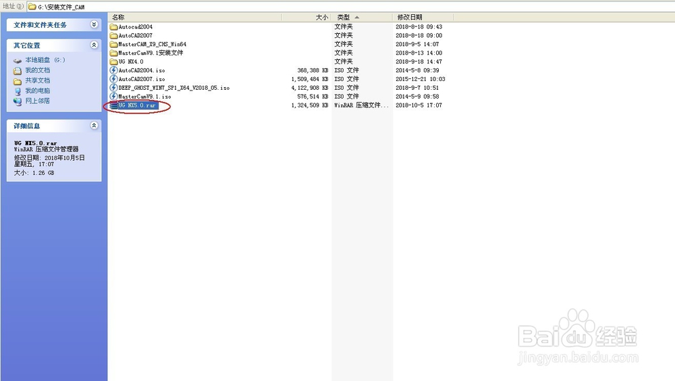
Task: Click the address field showing G:\安装文件_CAM
Action: pos(350,7)
